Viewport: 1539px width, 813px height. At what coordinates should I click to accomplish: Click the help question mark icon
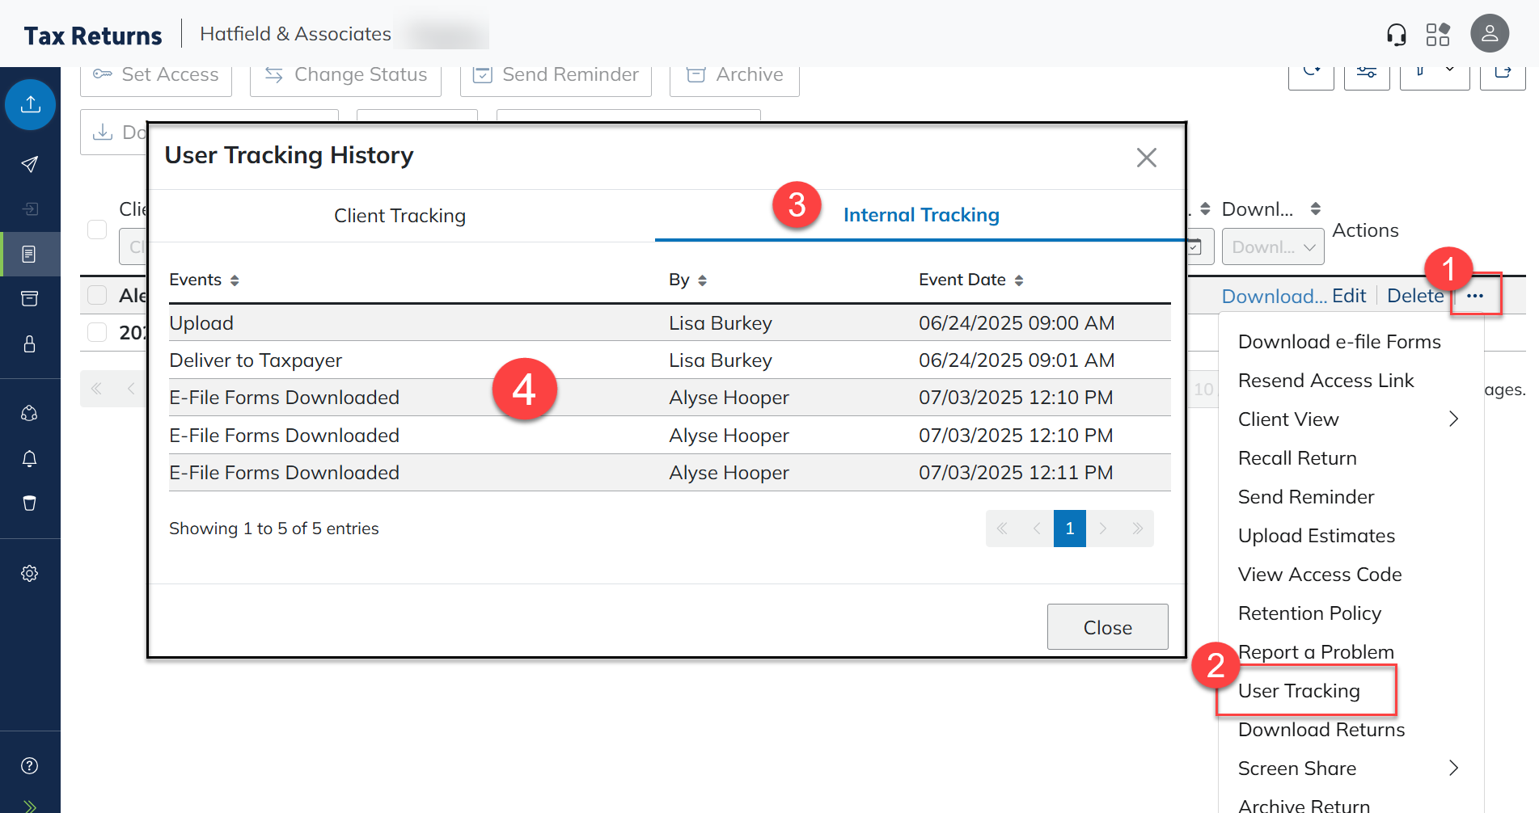click(x=30, y=766)
